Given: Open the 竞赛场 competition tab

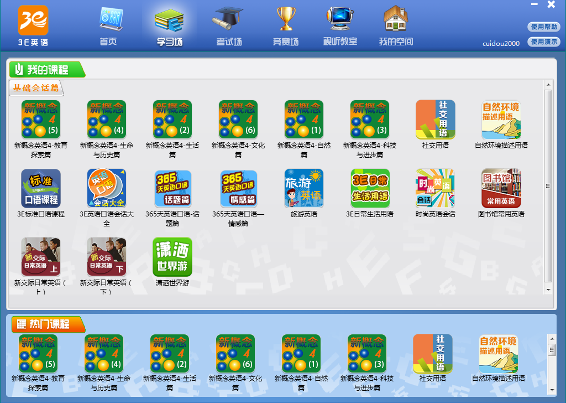Looking at the screenshot, I should pos(286,26).
